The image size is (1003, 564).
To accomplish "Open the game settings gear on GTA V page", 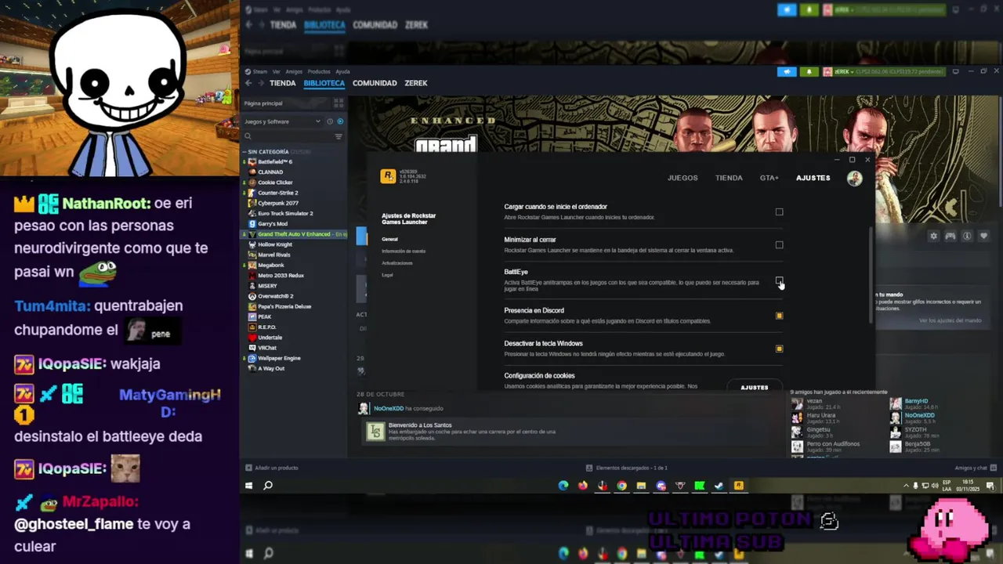I will click(x=933, y=236).
